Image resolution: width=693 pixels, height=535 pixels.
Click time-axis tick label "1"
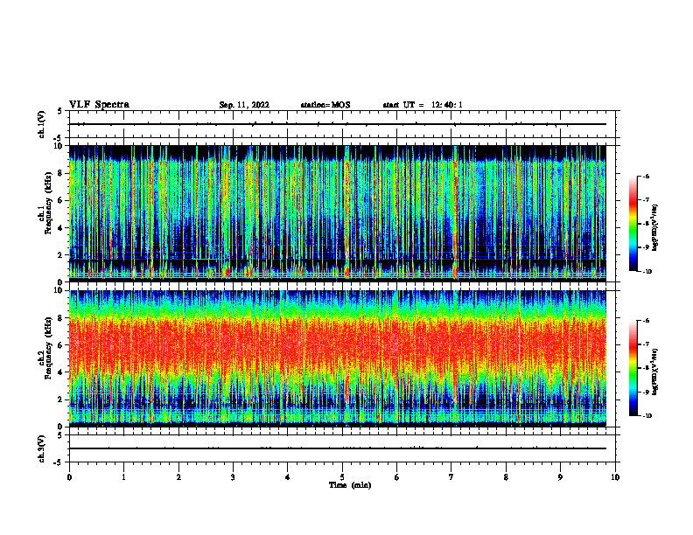(123, 477)
